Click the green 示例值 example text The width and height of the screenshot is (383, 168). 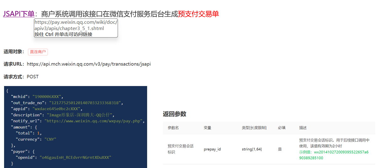tap(334, 155)
